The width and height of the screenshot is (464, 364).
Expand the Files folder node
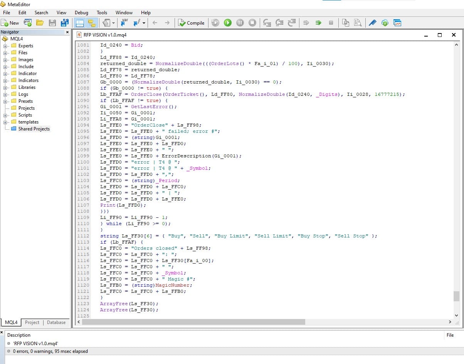click(x=5, y=53)
